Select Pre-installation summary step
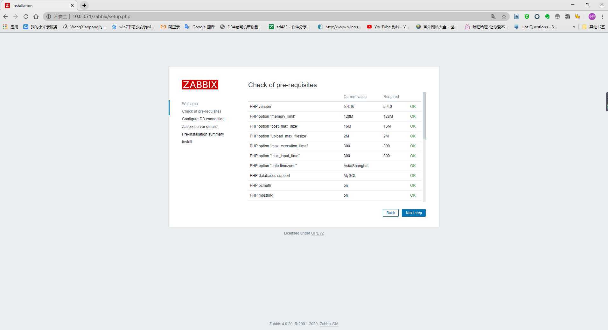The image size is (608, 330). [203, 134]
